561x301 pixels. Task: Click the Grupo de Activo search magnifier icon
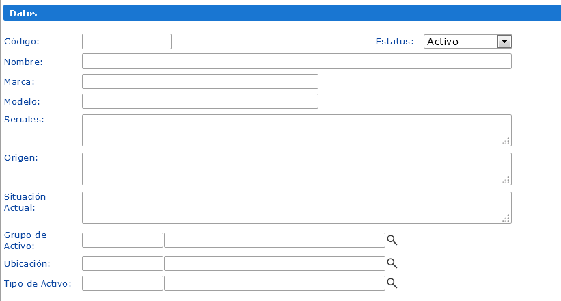[x=392, y=240]
